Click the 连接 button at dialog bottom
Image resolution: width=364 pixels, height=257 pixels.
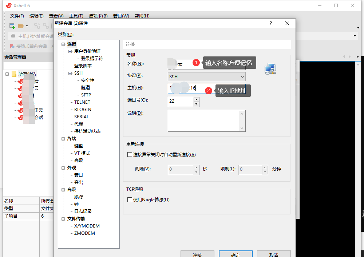197,254
